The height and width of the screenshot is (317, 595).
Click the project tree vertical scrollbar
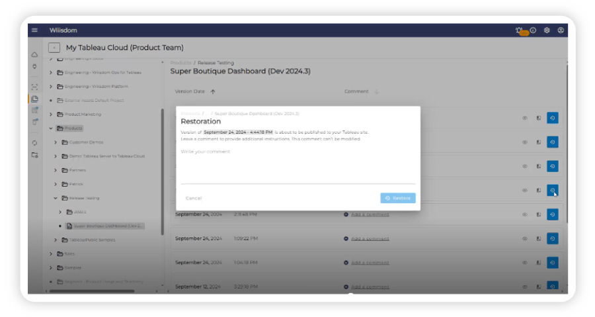click(x=163, y=171)
